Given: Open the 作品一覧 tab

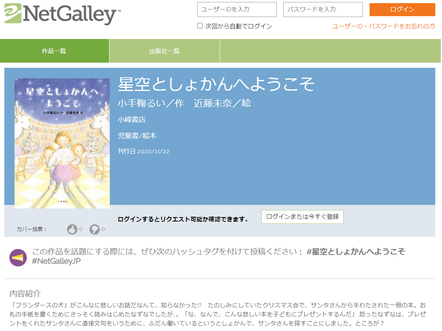Looking at the screenshot, I should tap(54, 51).
